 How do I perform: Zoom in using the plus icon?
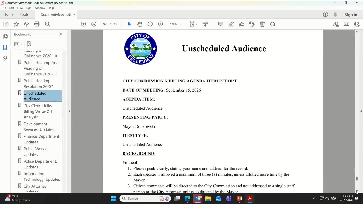pos(161,24)
